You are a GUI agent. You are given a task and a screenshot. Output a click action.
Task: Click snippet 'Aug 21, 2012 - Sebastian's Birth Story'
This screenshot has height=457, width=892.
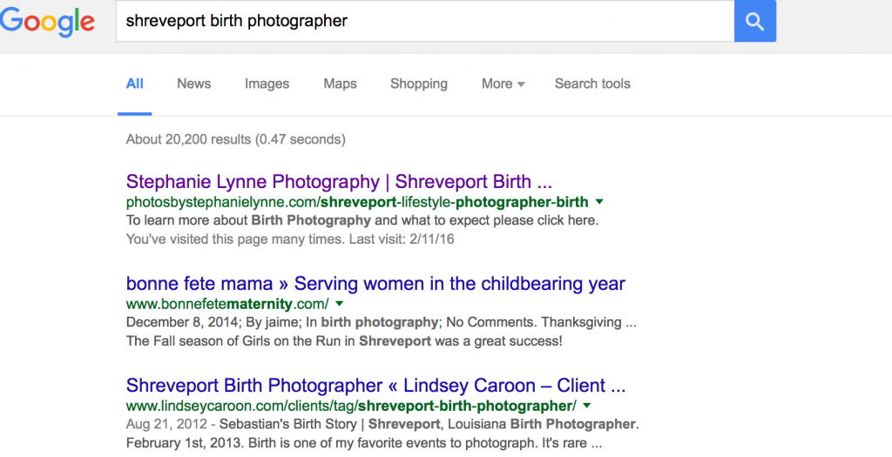click(x=382, y=424)
